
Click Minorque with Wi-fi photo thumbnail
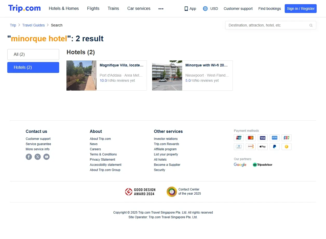[167, 76]
